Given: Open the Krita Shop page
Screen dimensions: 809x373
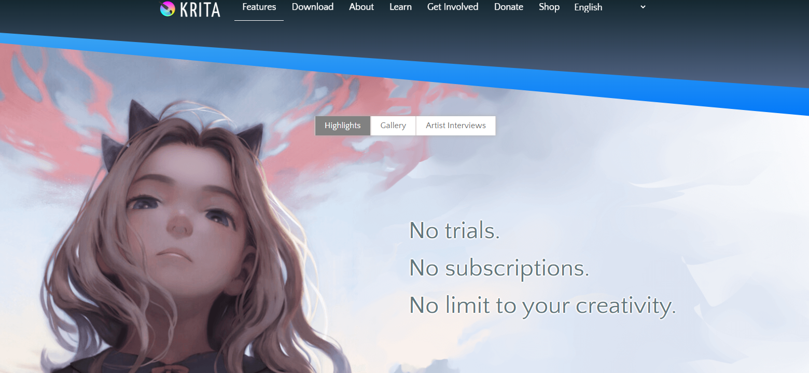Looking at the screenshot, I should coord(549,7).
